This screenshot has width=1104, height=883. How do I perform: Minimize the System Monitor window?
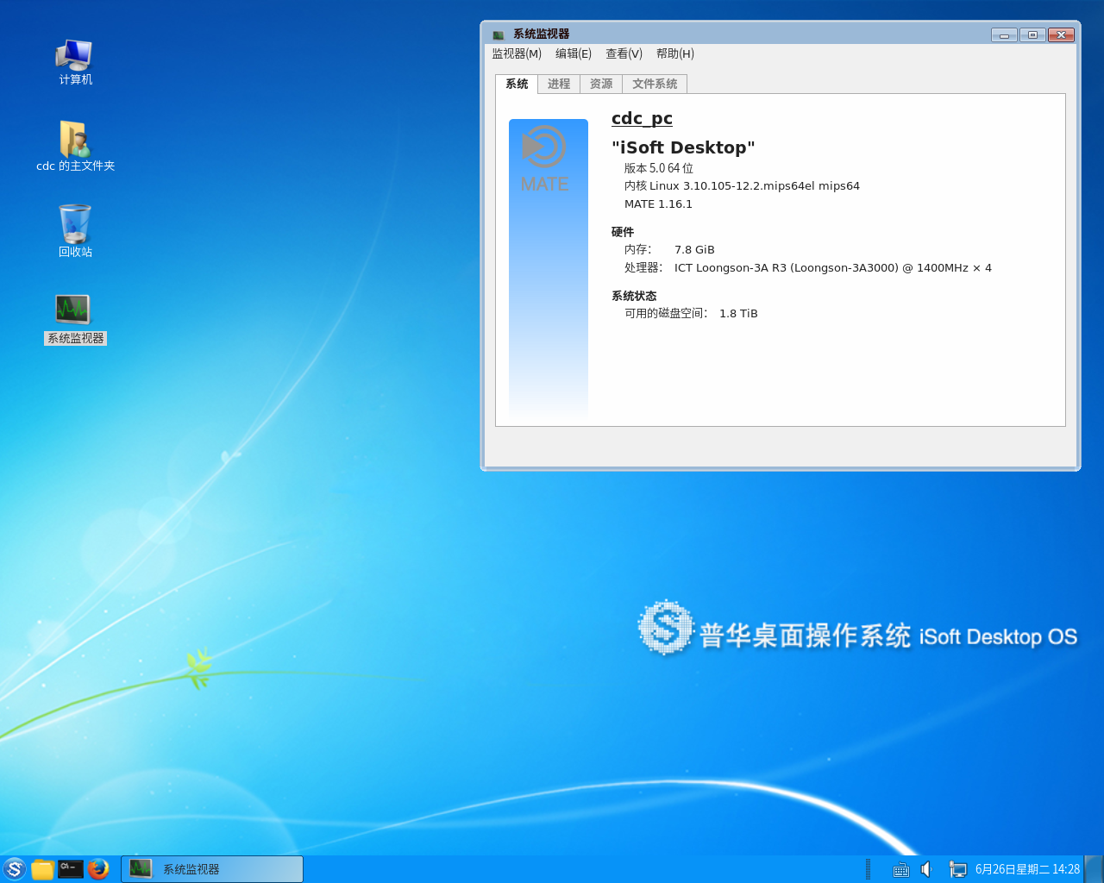(1004, 35)
